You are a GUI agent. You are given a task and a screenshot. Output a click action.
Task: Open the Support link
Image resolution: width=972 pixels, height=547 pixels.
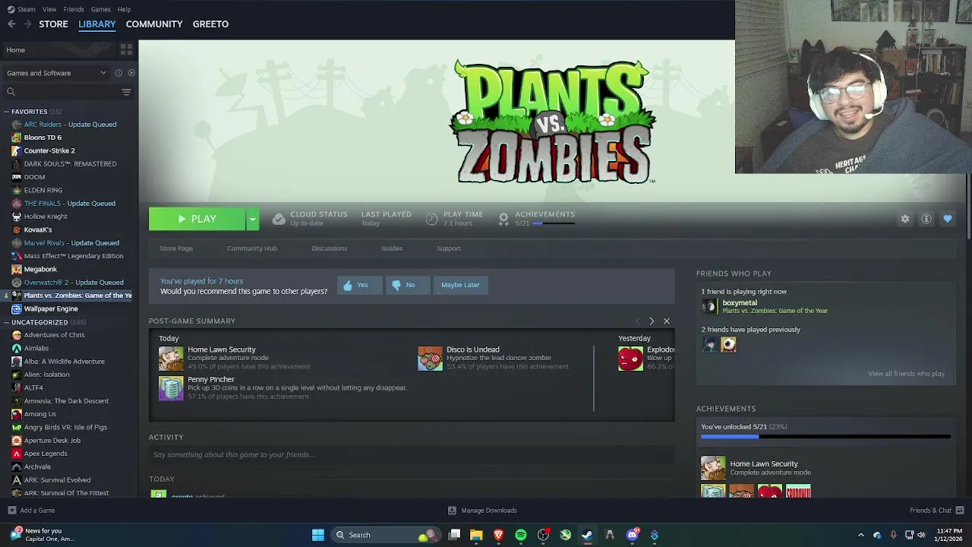[x=449, y=248]
